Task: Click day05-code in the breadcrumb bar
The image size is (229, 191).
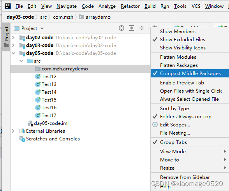Action: (x=20, y=17)
